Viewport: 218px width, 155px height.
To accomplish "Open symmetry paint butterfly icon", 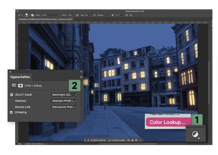I will pyautogui.click(x=131, y=15).
